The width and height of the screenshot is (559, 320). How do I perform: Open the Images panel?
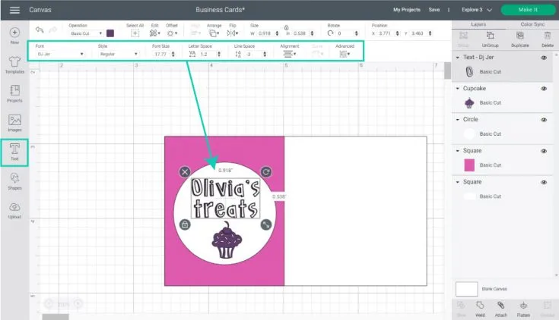click(14, 123)
